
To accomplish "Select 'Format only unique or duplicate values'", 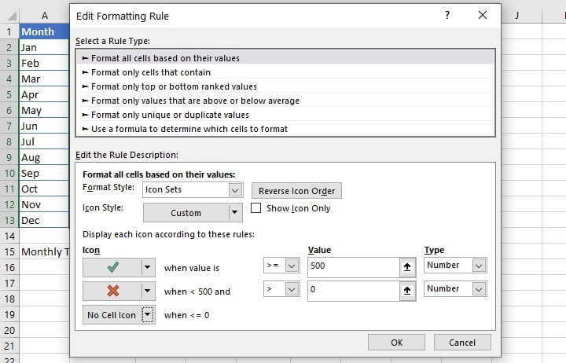I will 285,115.
